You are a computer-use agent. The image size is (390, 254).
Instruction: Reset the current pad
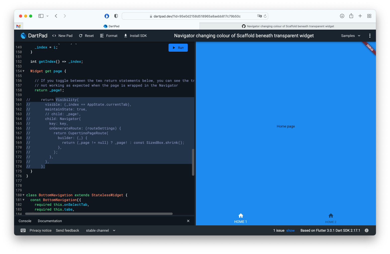click(86, 35)
